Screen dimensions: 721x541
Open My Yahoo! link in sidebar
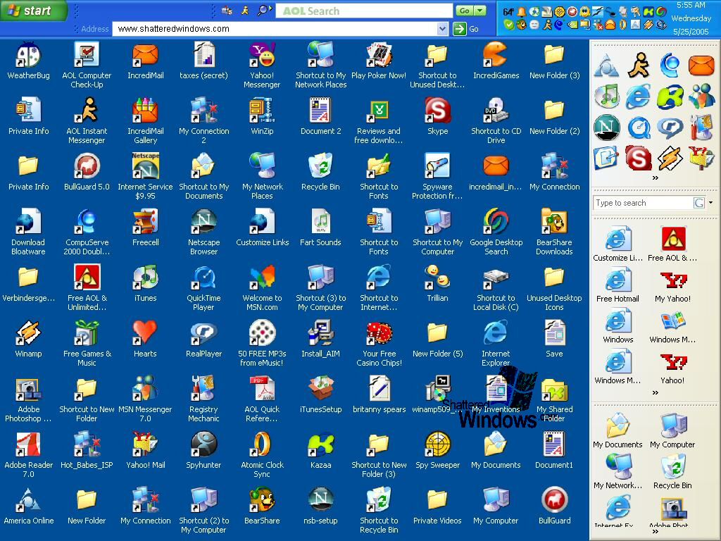coord(672,286)
